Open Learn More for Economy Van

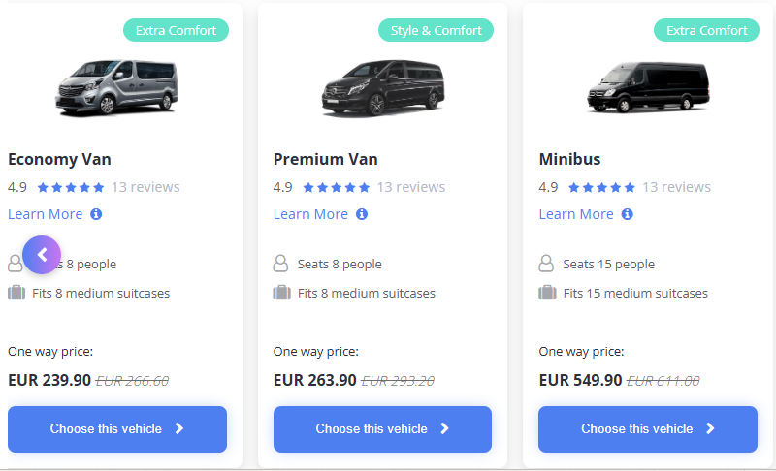tap(45, 214)
